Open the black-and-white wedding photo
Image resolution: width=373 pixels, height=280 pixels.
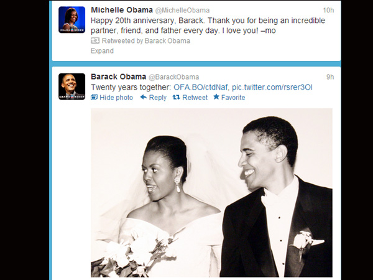pos(211,192)
